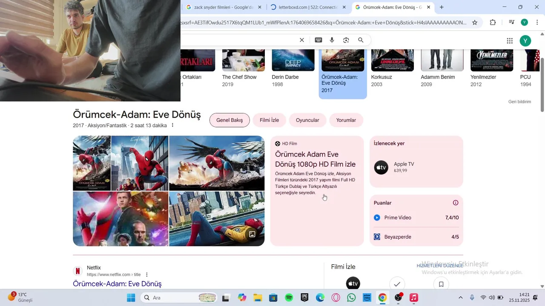Click the Chrome address bar URL

(x=324, y=23)
